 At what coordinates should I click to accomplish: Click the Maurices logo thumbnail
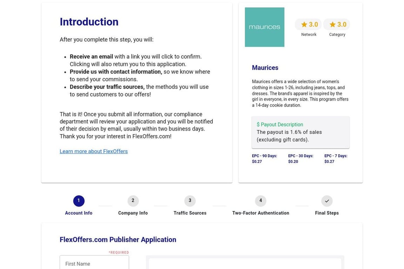265,27
